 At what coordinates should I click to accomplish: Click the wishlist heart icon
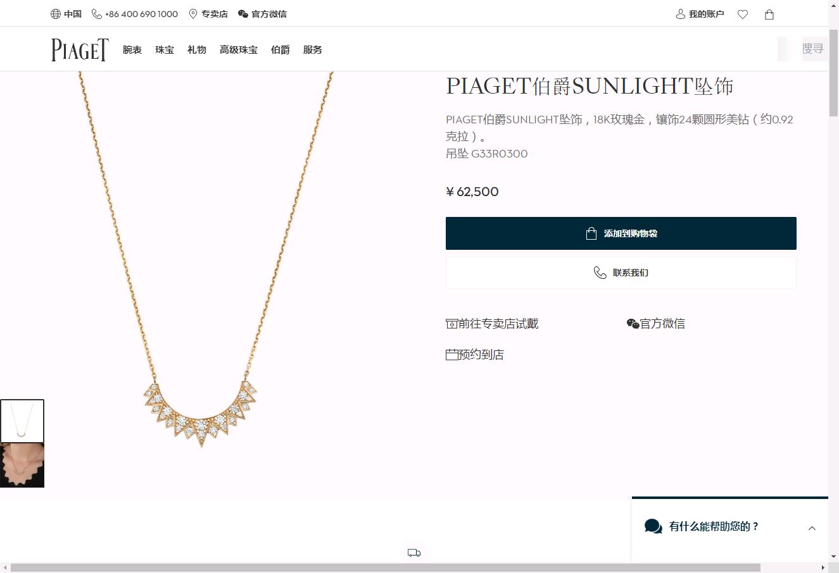[743, 14]
